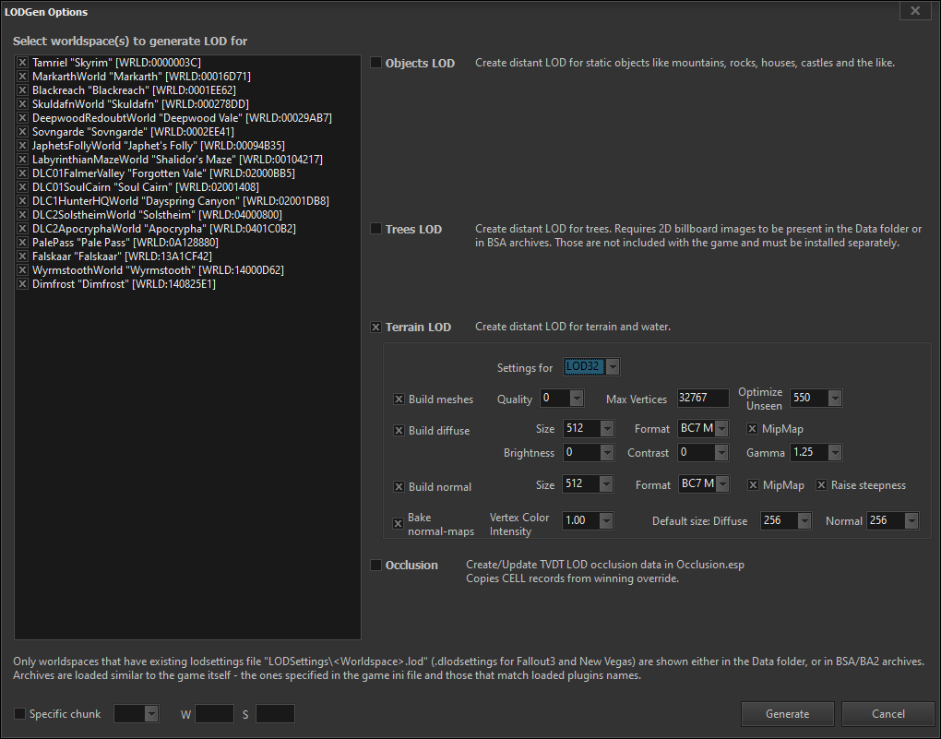This screenshot has height=739, width=941.
Task: Toggle Build meshes checkbox
Action: coord(399,399)
